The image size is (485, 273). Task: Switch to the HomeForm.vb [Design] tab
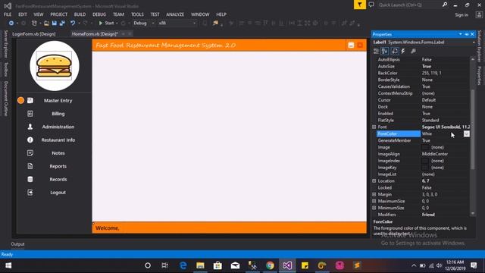(x=95, y=34)
